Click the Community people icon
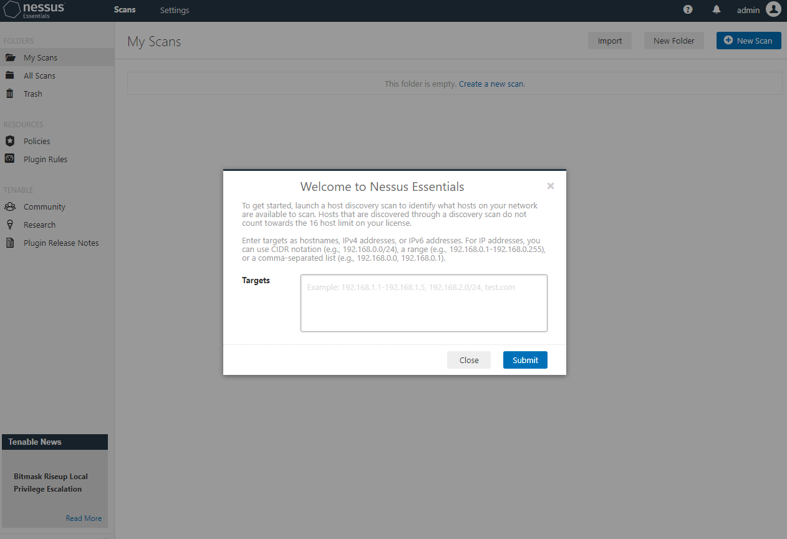This screenshot has width=787, height=539. point(10,206)
